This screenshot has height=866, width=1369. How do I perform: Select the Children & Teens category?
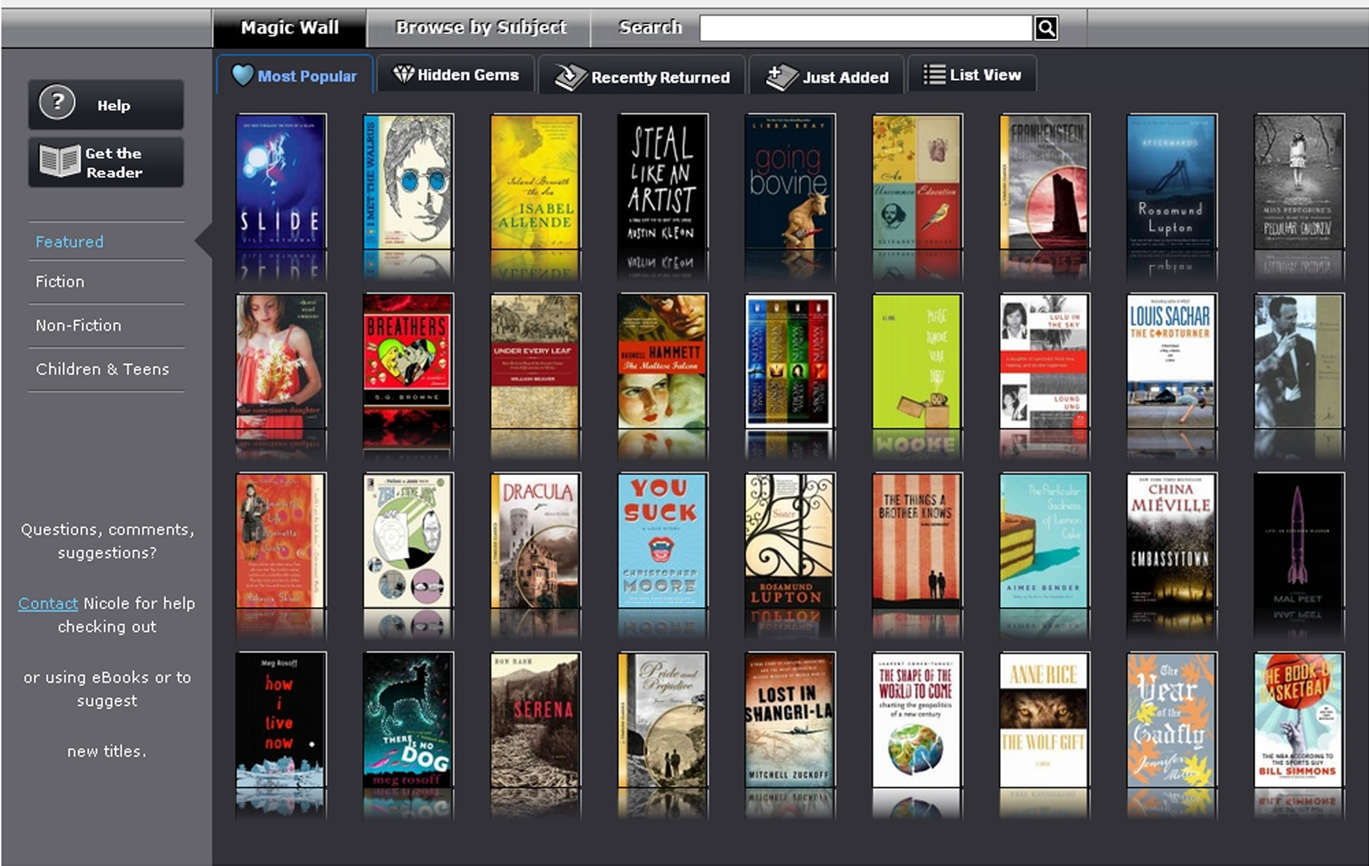[x=102, y=369]
